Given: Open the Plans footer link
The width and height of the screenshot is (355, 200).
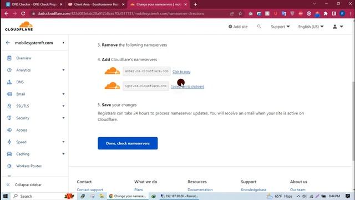Looking at the screenshot, I should coord(139,189).
